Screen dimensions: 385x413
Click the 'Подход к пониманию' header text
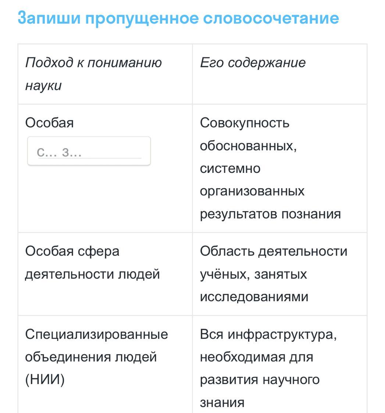93,63
